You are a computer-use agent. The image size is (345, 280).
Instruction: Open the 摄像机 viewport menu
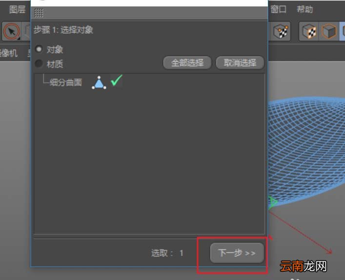pos(8,53)
